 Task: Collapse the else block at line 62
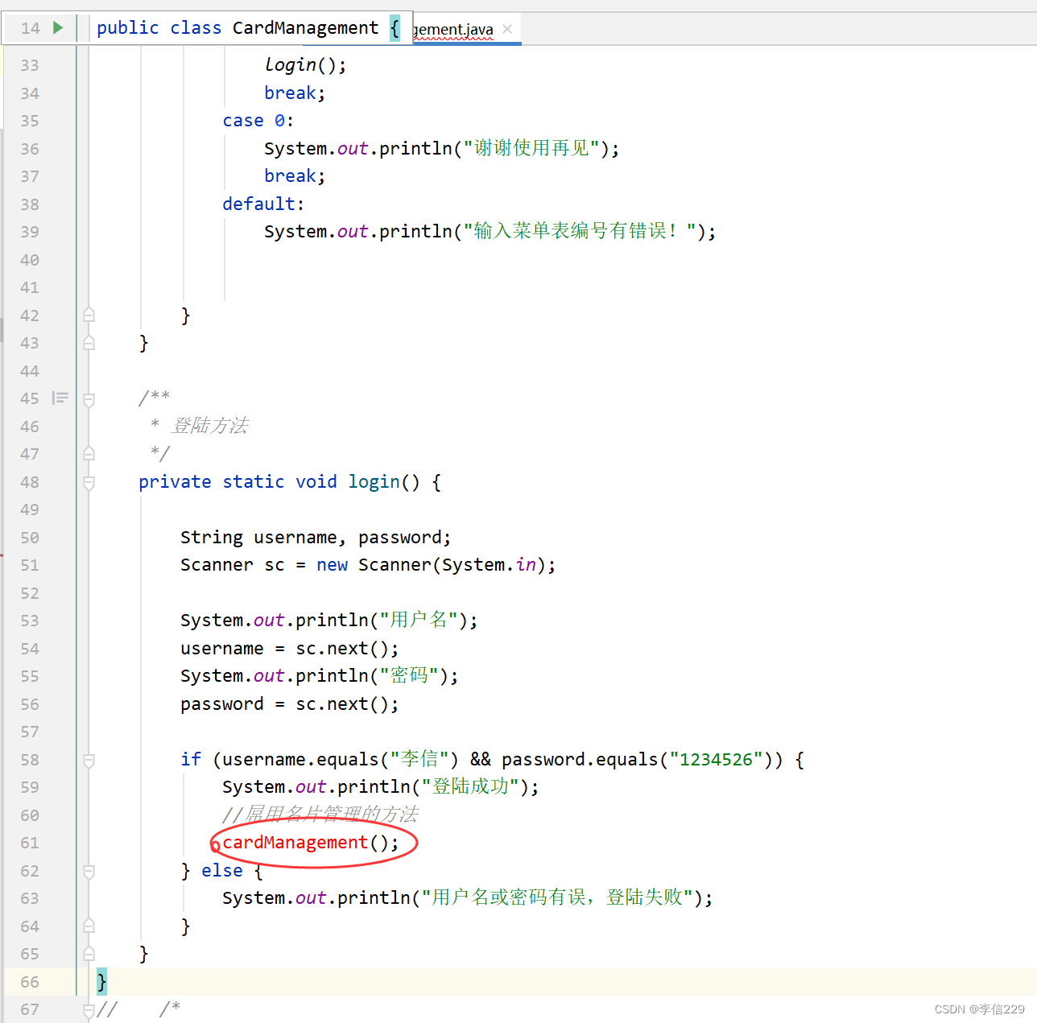click(x=89, y=871)
